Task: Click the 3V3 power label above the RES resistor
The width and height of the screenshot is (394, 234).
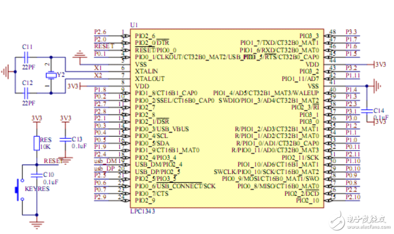Action: (37, 118)
